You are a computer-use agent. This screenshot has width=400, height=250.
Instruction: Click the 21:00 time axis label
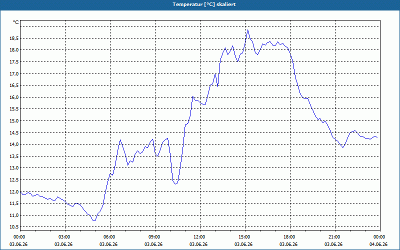click(335, 237)
